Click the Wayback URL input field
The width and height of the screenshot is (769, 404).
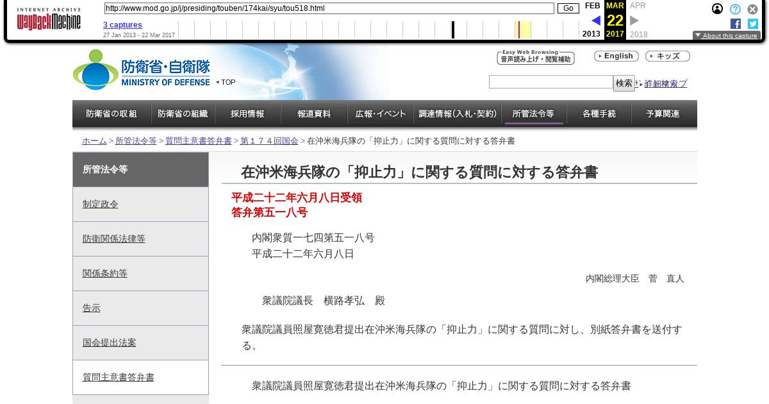click(329, 8)
